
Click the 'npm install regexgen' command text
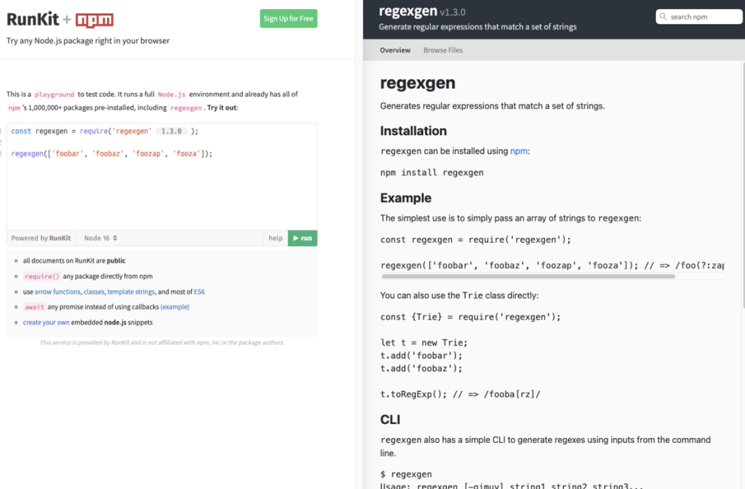[431, 172]
